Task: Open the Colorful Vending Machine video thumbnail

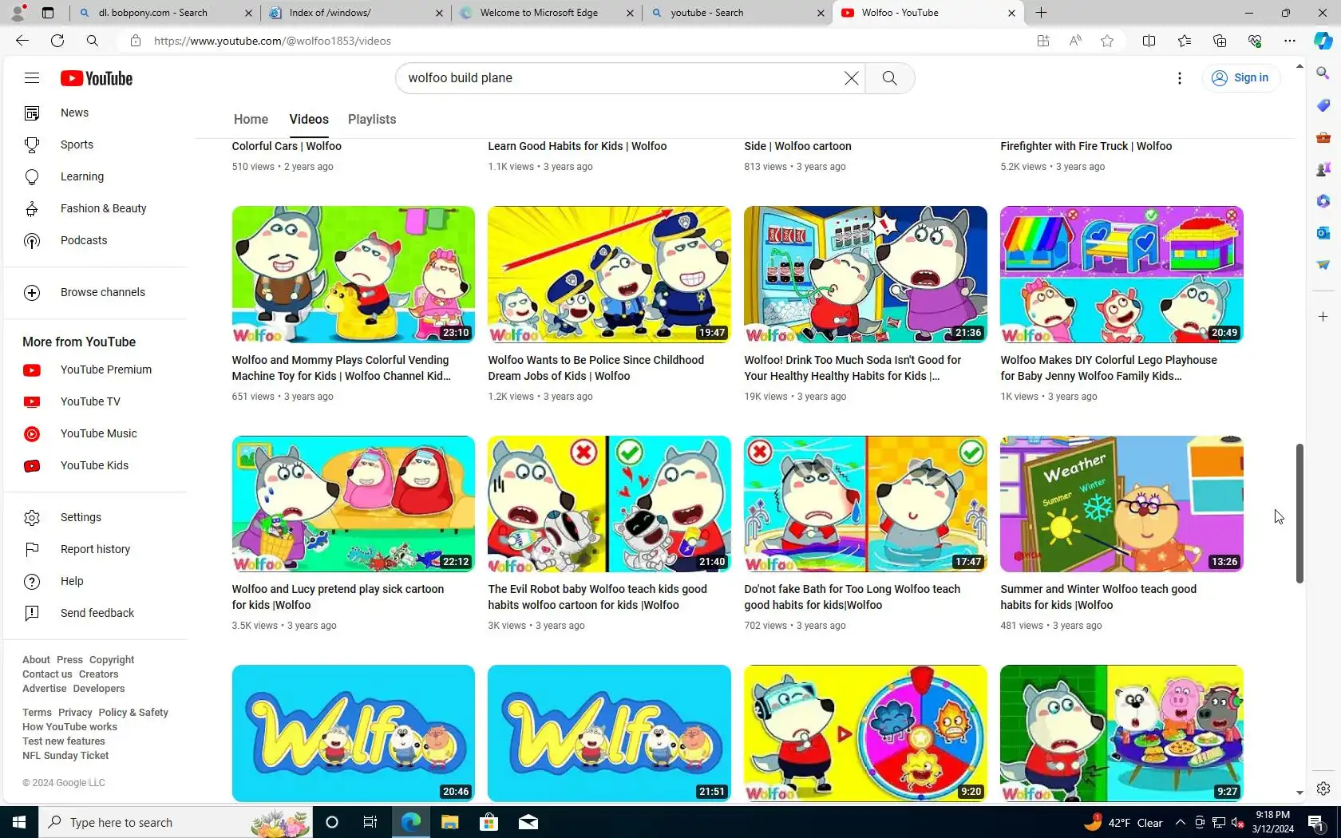Action: click(x=353, y=275)
